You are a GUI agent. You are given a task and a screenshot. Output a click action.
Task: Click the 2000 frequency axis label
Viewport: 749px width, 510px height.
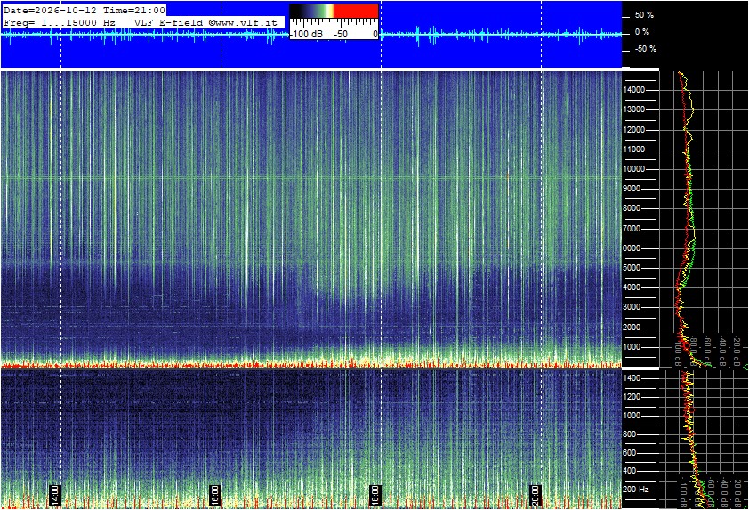pyautogui.click(x=632, y=328)
